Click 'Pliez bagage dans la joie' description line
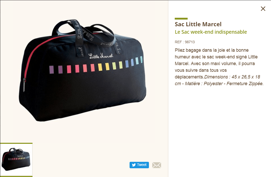The width and height of the screenshot is (271, 177). [x=212, y=50]
